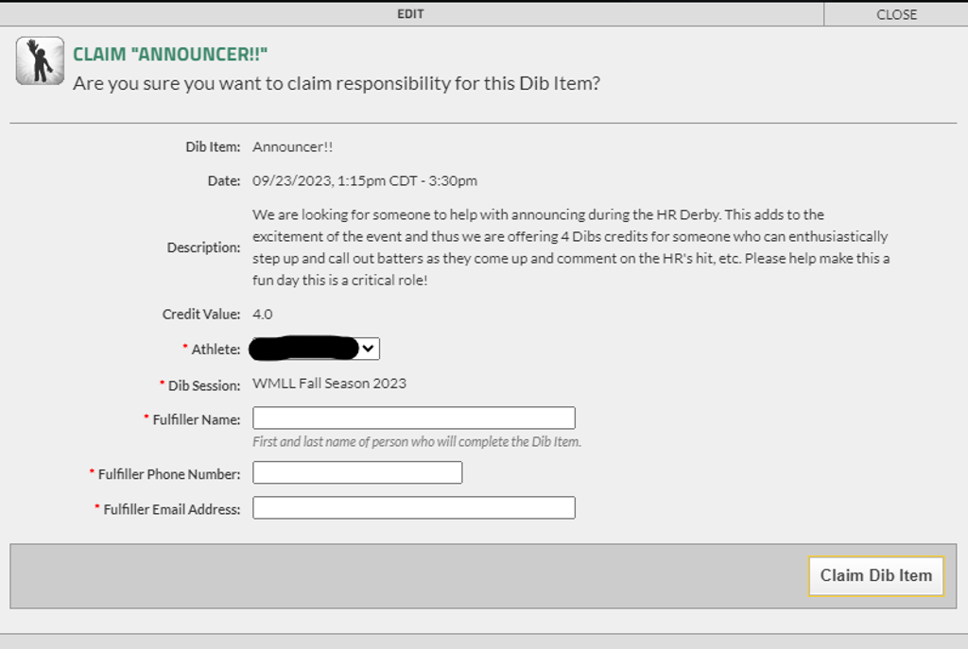The width and height of the screenshot is (968, 649).
Task: Focus the Fulfiller Phone Number field
Action: 357,473
